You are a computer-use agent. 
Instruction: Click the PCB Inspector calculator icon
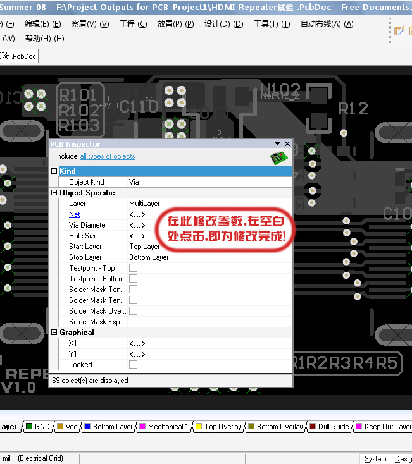pyautogui.click(x=278, y=158)
